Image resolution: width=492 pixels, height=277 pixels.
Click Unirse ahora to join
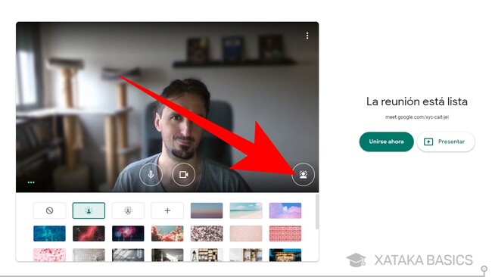coord(386,142)
